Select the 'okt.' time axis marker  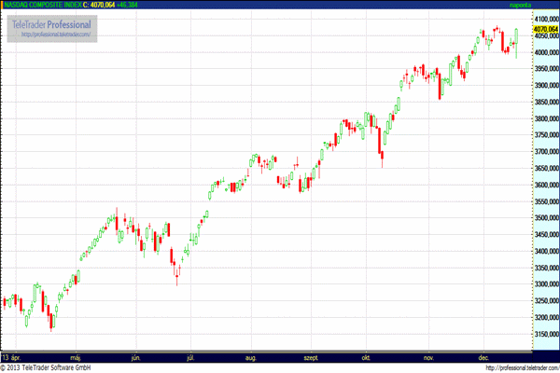click(x=366, y=358)
